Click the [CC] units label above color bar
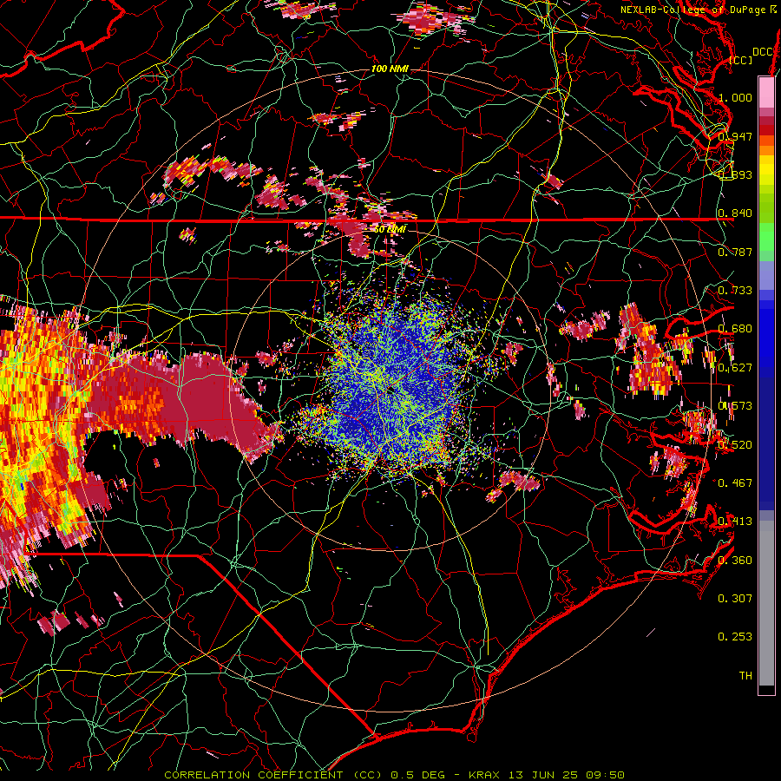Viewport: 781px width, 781px height. pyautogui.click(x=740, y=60)
